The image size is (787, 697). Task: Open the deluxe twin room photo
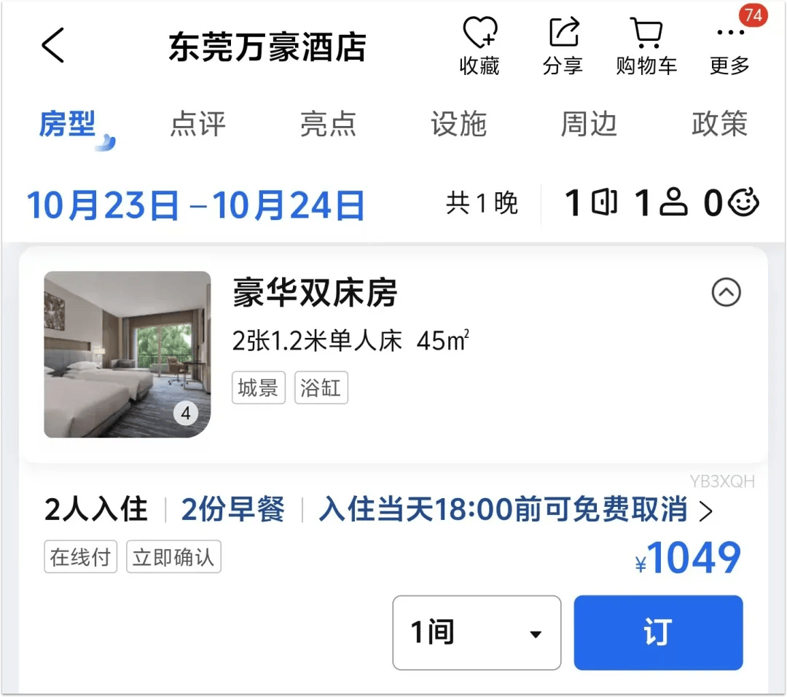[128, 354]
